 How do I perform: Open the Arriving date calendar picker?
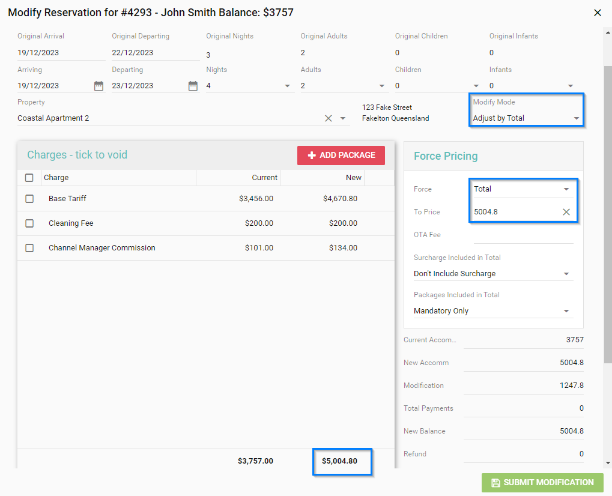[x=98, y=86]
